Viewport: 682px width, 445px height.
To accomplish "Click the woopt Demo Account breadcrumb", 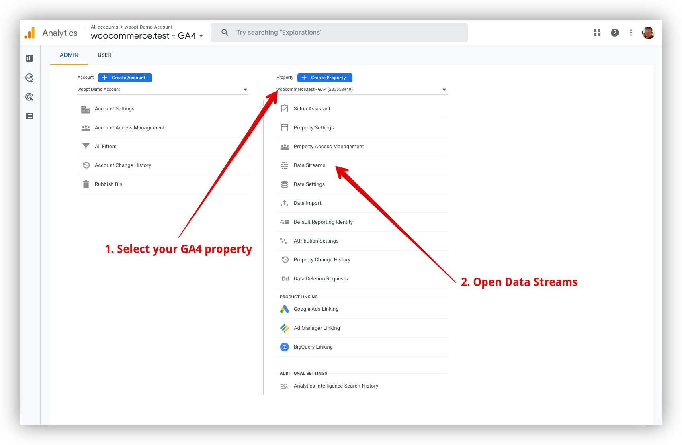I will click(x=148, y=27).
